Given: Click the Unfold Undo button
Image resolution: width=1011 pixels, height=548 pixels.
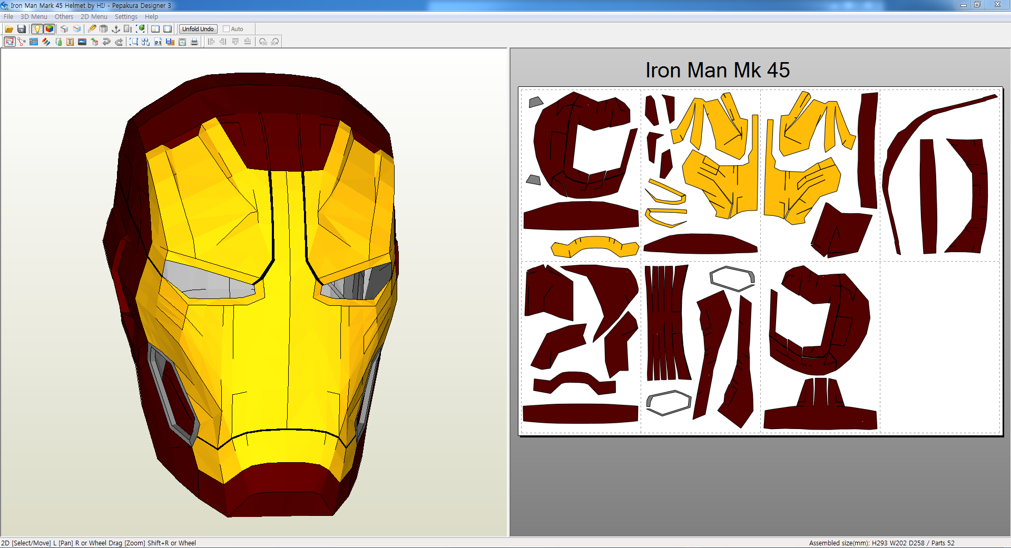Looking at the screenshot, I should [x=198, y=29].
